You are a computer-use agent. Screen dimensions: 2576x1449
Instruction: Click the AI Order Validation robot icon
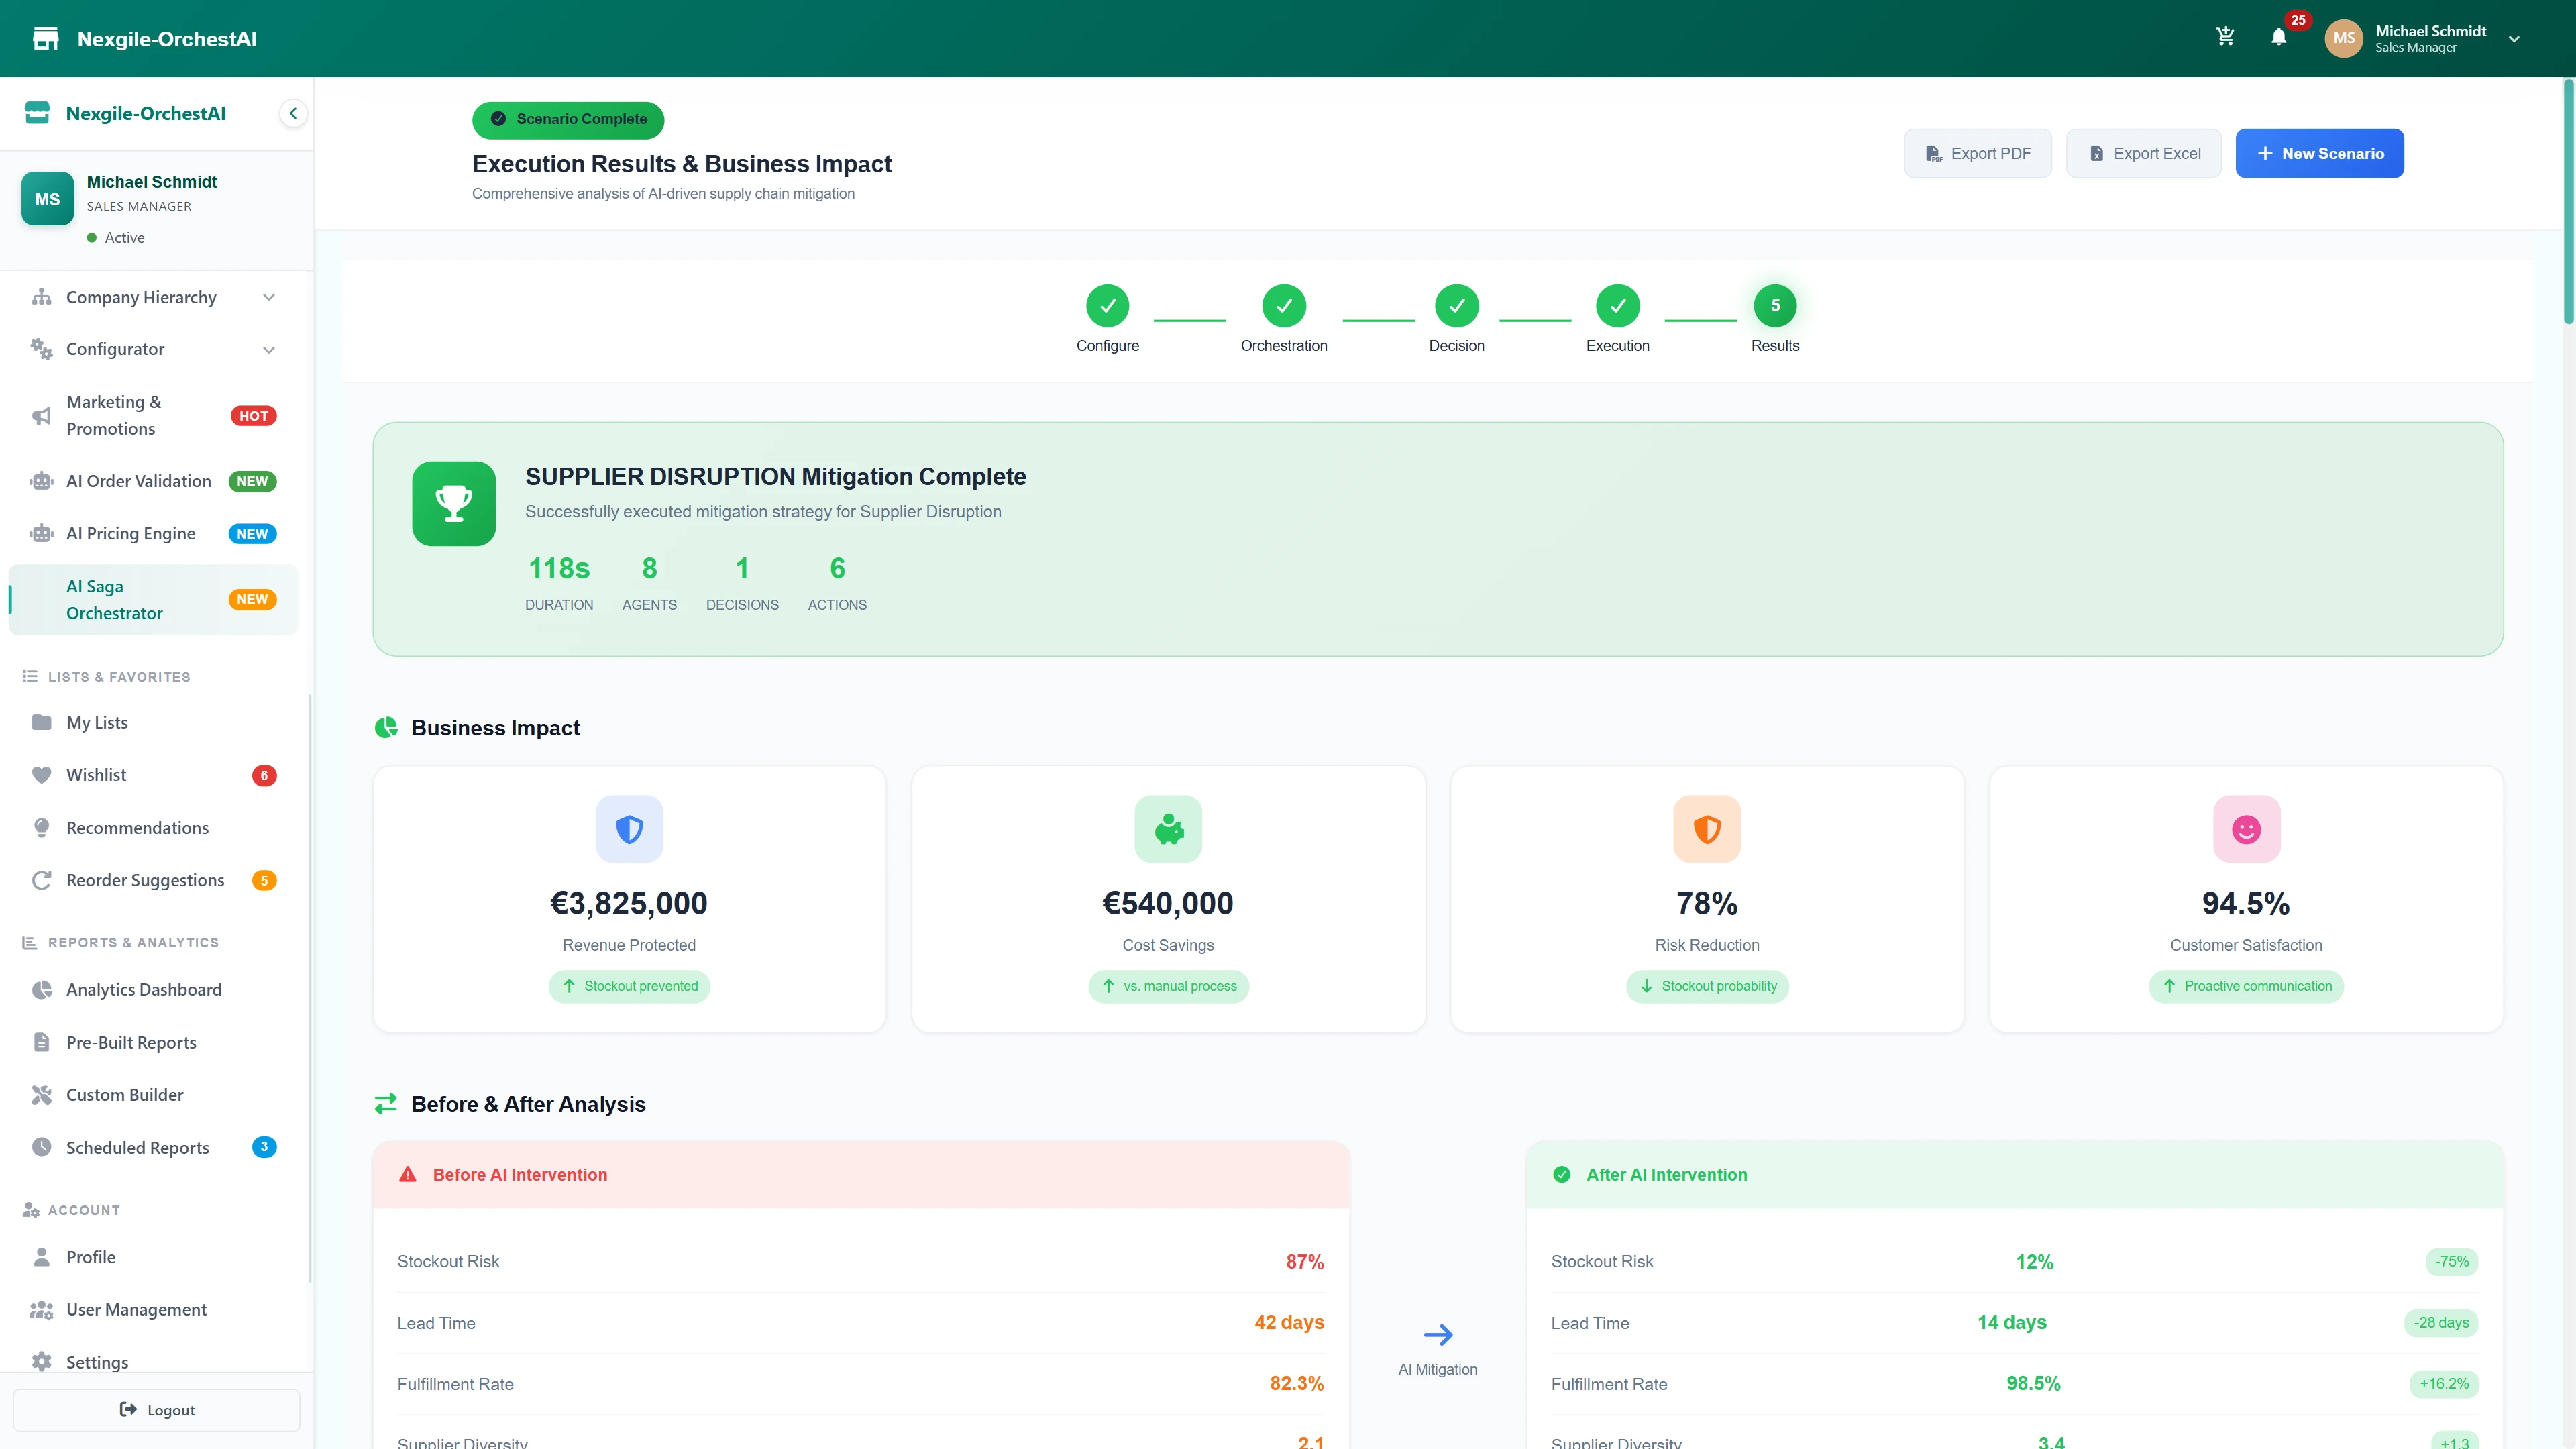coord(41,481)
